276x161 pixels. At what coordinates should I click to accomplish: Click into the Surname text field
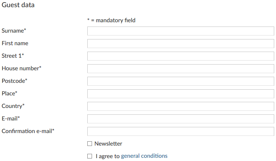(180, 31)
